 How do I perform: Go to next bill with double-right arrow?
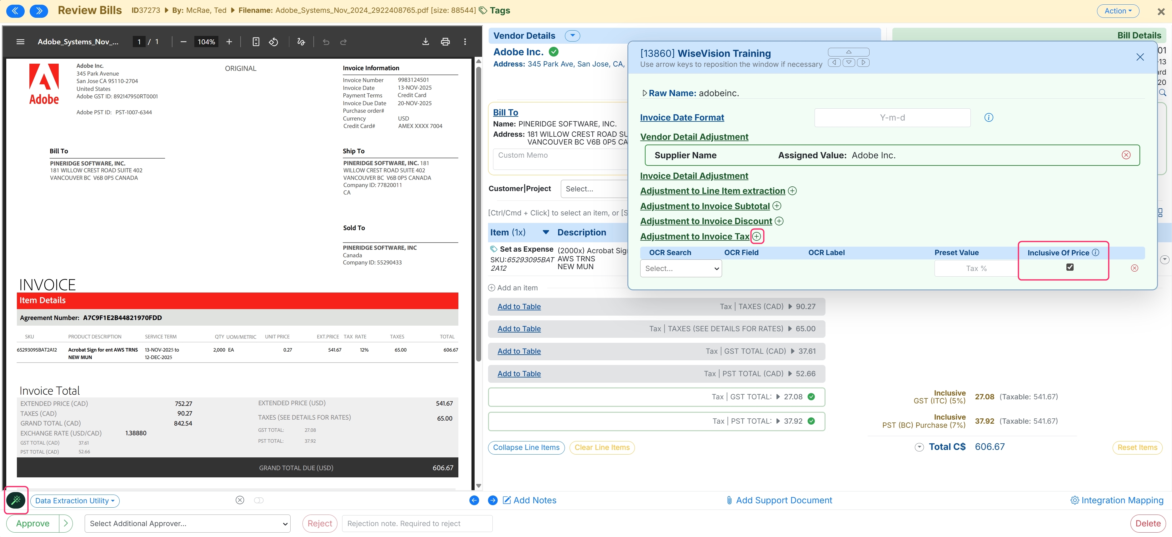[39, 10]
